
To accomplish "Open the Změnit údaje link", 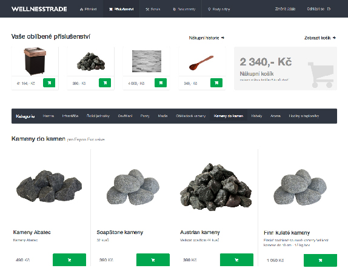I will 285,9.
